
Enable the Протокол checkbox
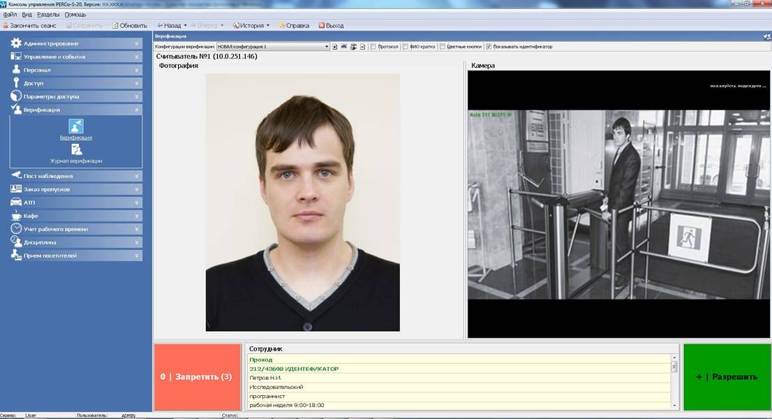click(373, 47)
